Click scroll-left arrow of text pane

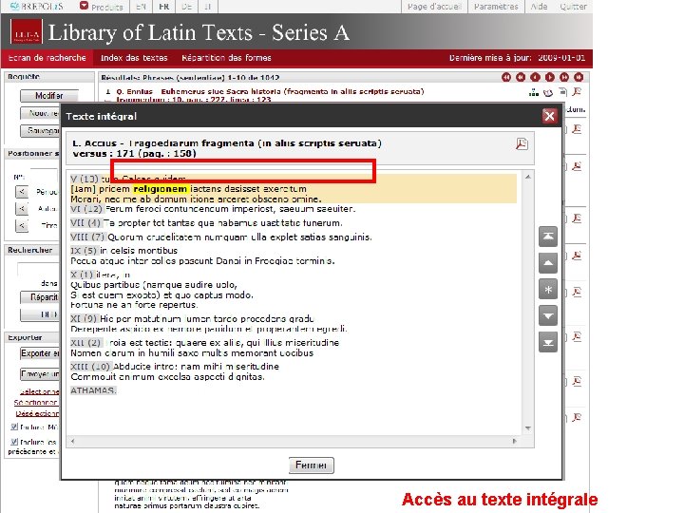pos(73,441)
